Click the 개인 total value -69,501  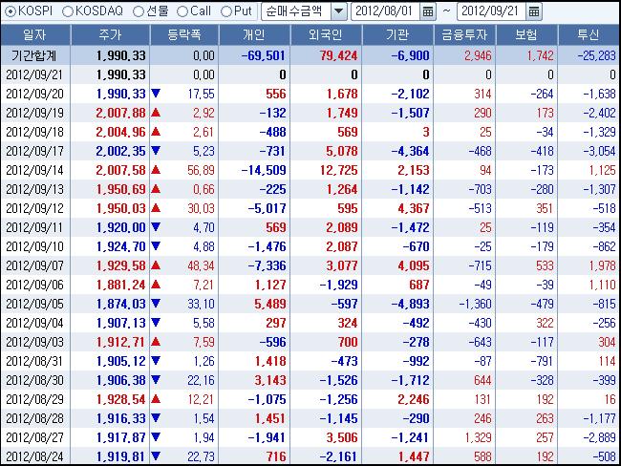(x=264, y=55)
